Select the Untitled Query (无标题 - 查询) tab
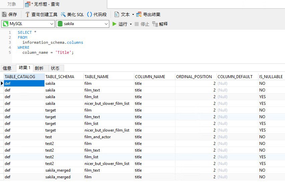 pyautogui.click(x=65, y=4)
